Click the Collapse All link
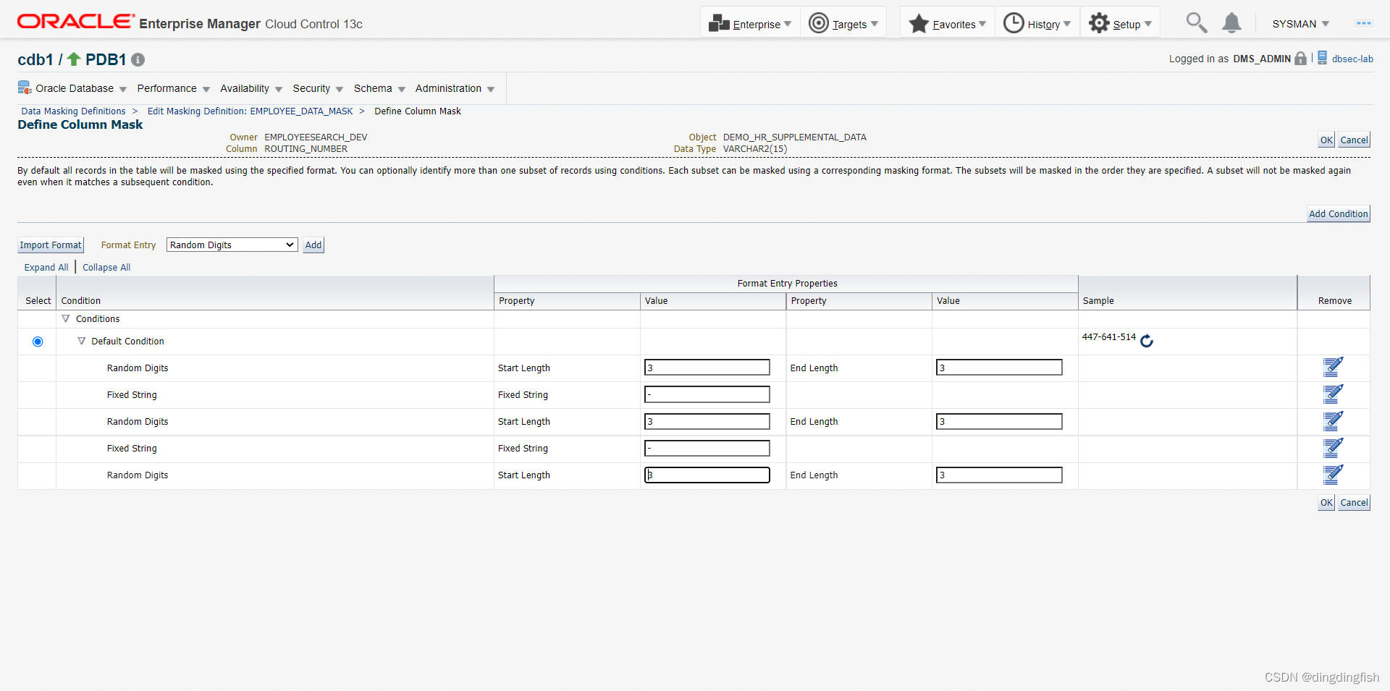Viewport: 1390px width, 691px height. (106, 268)
